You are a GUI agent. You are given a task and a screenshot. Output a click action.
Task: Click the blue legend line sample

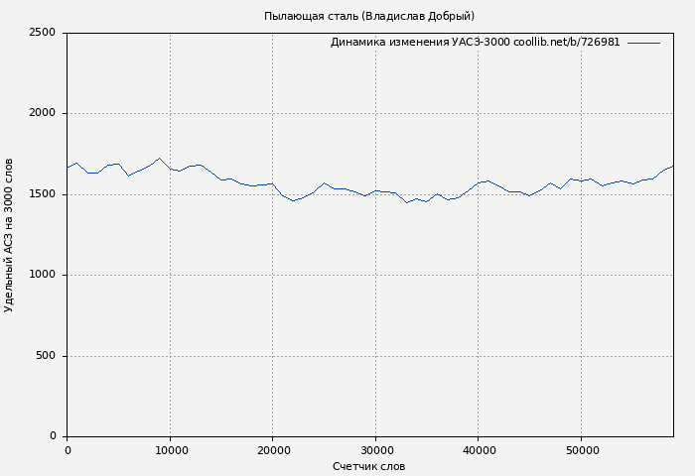coord(643,43)
